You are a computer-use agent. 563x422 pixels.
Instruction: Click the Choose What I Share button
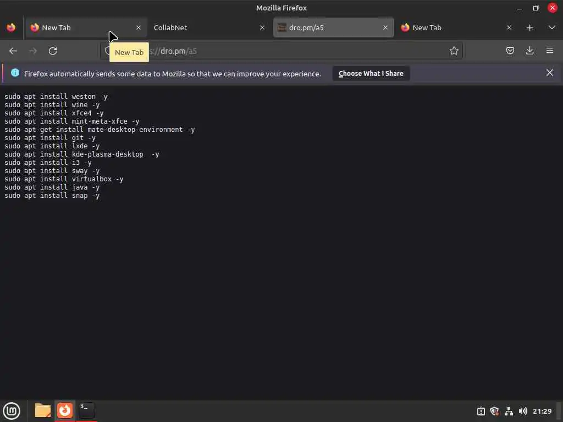click(371, 73)
